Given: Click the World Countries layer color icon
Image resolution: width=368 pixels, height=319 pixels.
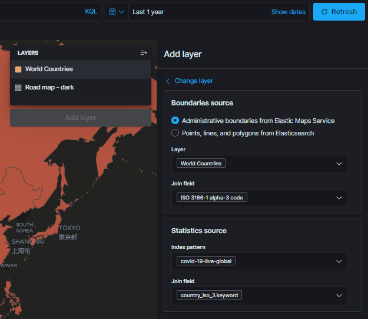Looking at the screenshot, I should pyautogui.click(x=18, y=69).
